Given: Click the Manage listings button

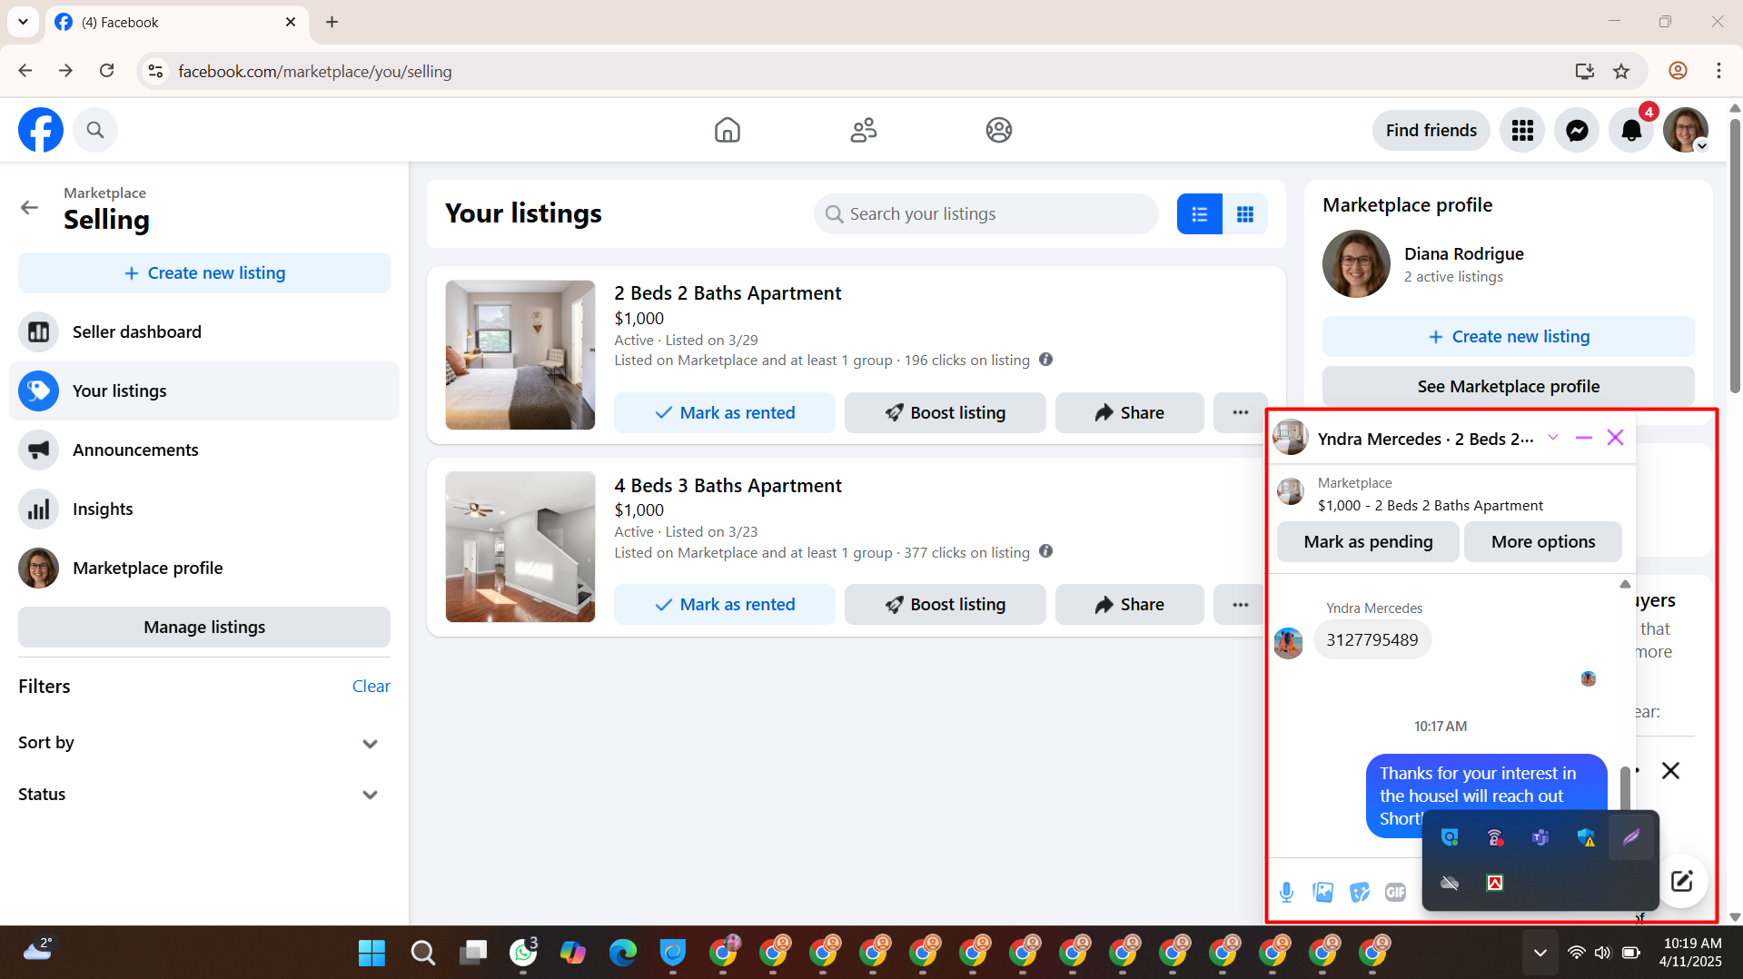Looking at the screenshot, I should (204, 628).
